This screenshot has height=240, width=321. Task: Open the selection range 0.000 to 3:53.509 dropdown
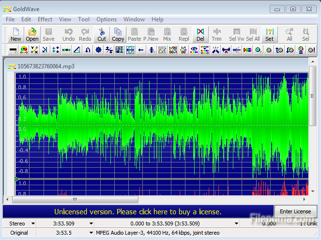pos(236,224)
